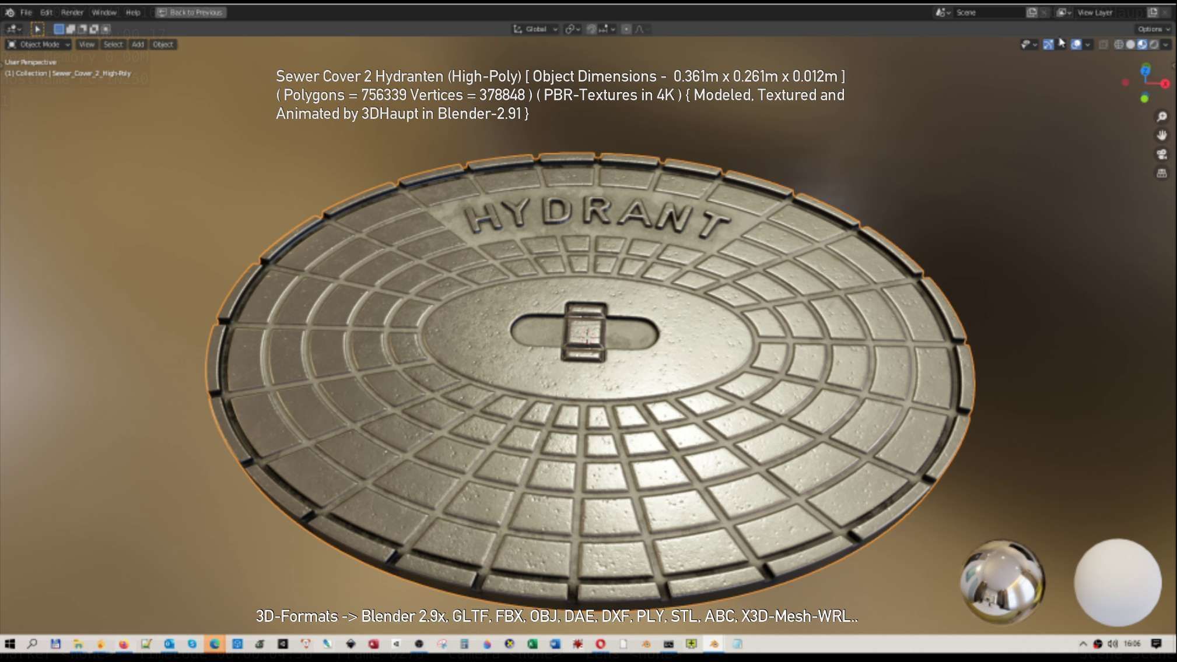Open the Windows notification center
This screenshot has width=1177, height=662.
[1156, 644]
